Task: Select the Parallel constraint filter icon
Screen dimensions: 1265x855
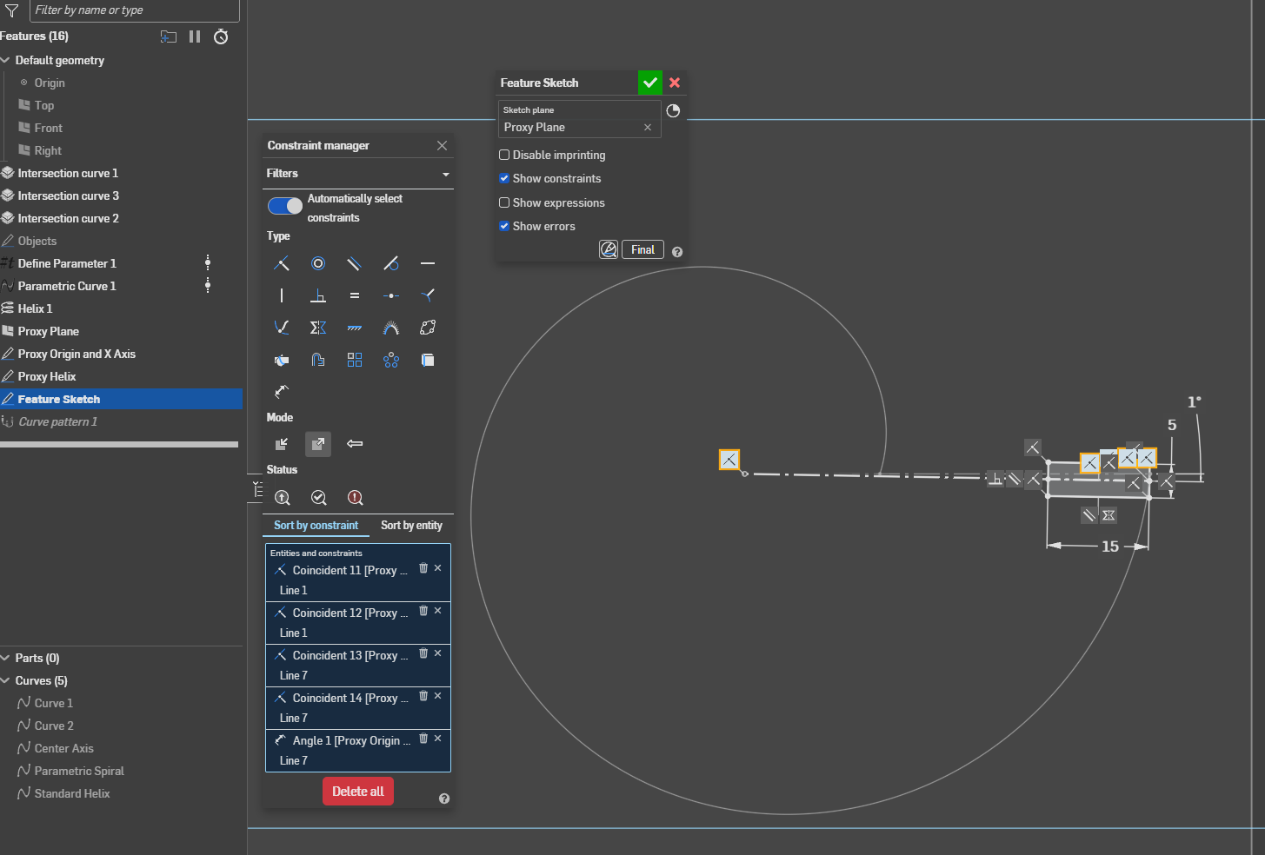Action: pos(354,263)
